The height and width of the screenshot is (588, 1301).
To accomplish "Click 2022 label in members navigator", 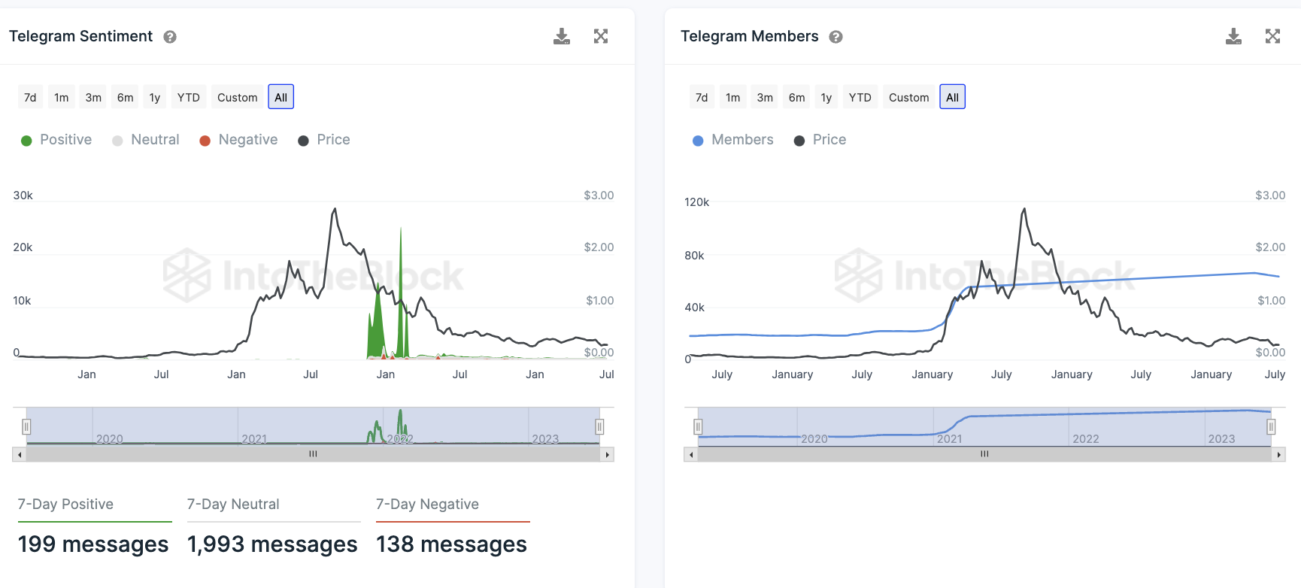I will coord(1086,439).
